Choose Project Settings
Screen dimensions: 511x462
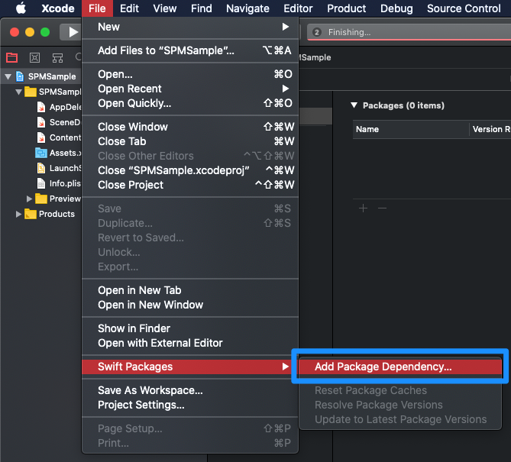point(190,405)
